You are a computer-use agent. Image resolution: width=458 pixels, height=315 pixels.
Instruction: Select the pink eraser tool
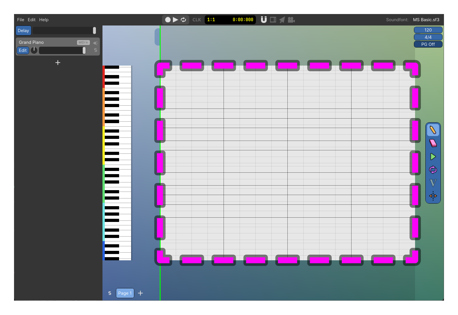433,143
